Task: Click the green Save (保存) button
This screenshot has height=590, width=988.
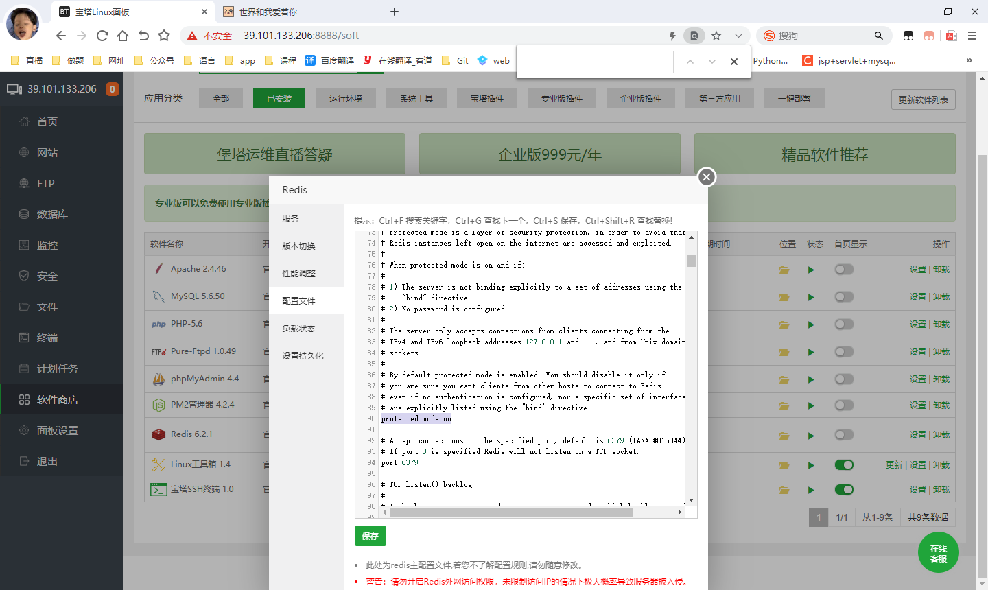Action: coord(370,536)
